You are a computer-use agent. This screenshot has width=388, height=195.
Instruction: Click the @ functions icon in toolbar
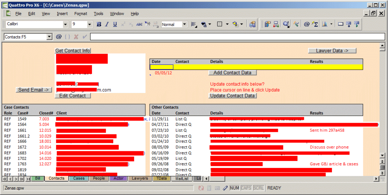click(307, 25)
